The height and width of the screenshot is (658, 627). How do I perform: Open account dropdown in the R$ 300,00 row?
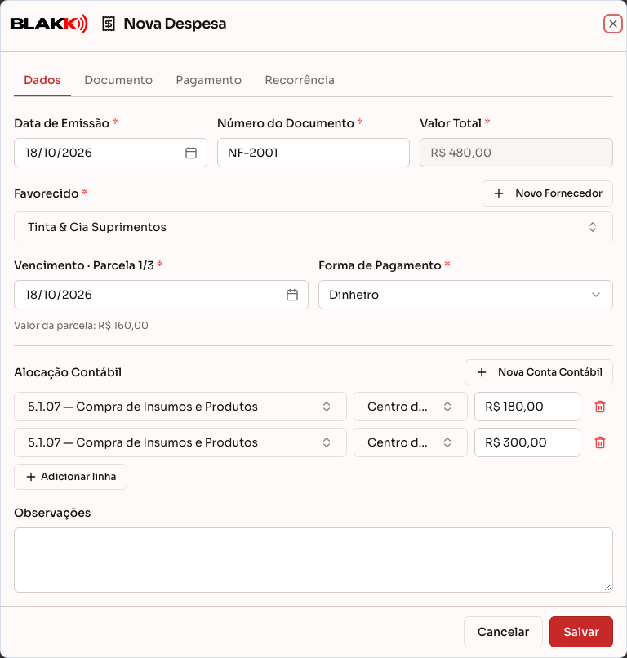point(180,442)
